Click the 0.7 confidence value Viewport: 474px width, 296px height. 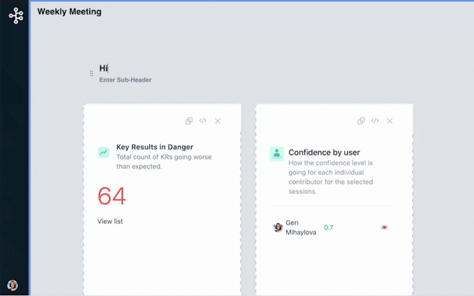(x=329, y=228)
